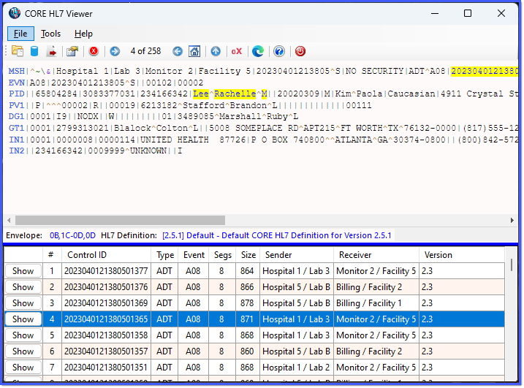Click the Show button for message 3
The height and width of the screenshot is (388, 524).
[x=23, y=303]
